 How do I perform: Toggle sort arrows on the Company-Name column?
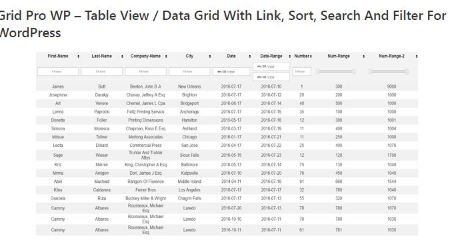pos(166,57)
